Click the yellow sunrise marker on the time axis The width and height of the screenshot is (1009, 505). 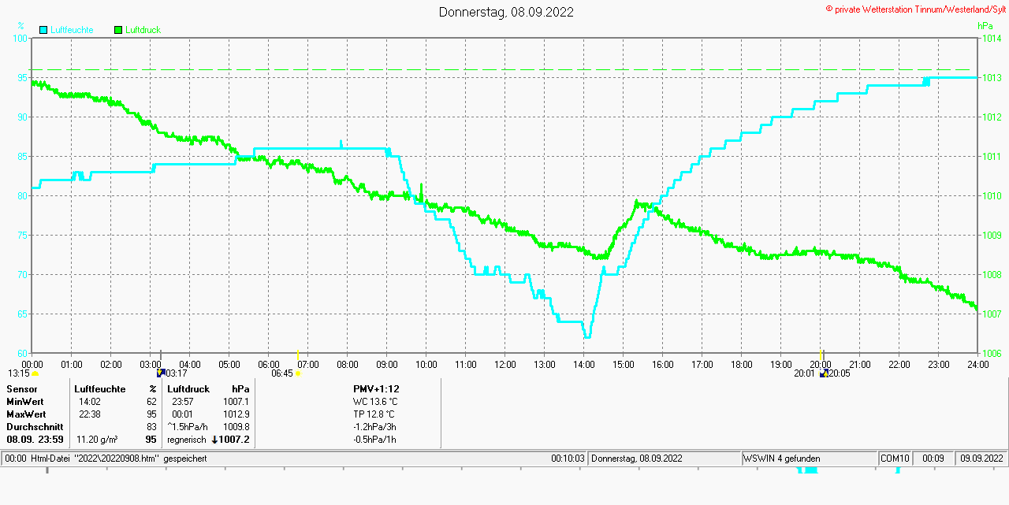298,355
